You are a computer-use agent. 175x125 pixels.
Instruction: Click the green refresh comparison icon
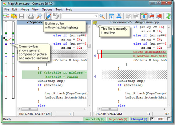pos(168,16)
